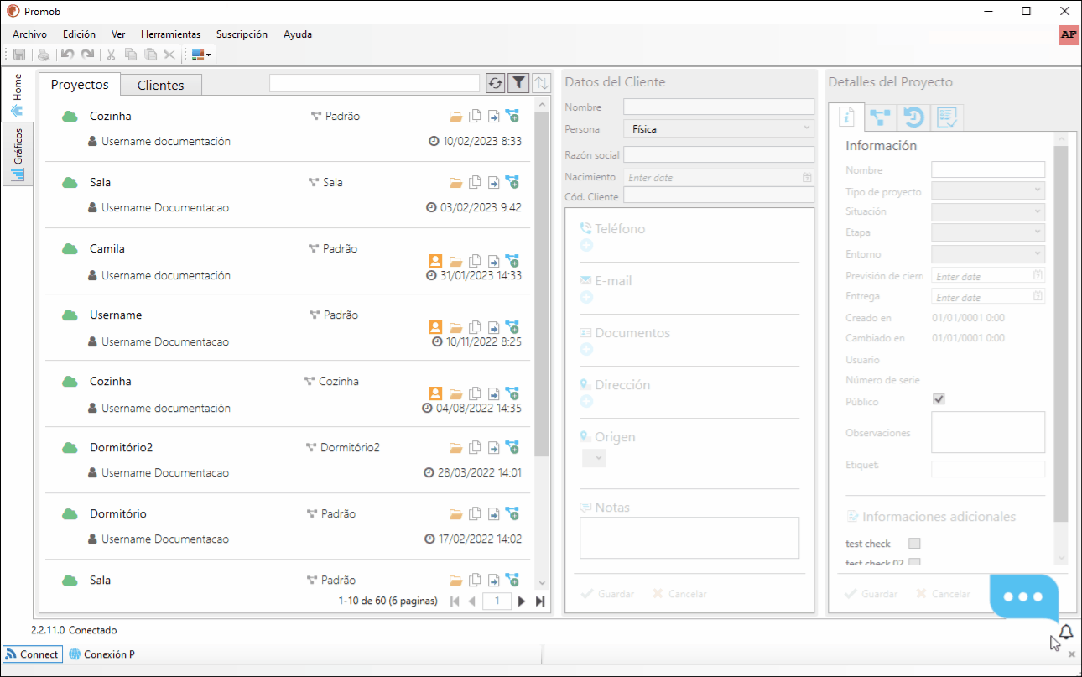Click Guardar in Detalles del Proyecto panel
This screenshot has height=677, width=1082.
(x=871, y=593)
